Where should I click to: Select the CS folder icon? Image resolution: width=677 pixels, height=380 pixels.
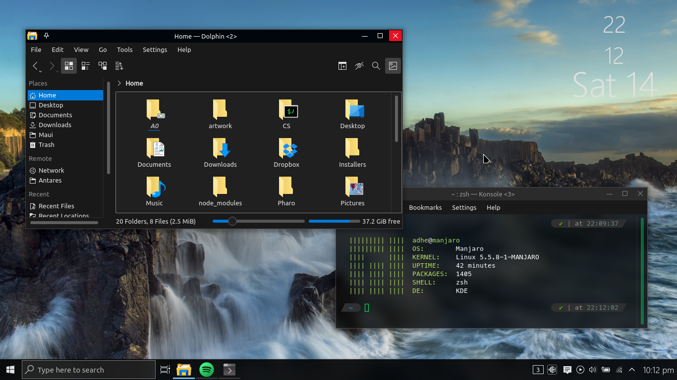click(286, 110)
